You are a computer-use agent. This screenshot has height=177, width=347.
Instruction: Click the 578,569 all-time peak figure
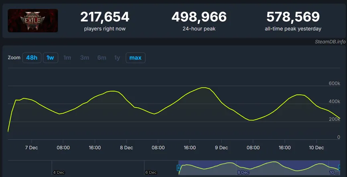pyautogui.click(x=293, y=17)
